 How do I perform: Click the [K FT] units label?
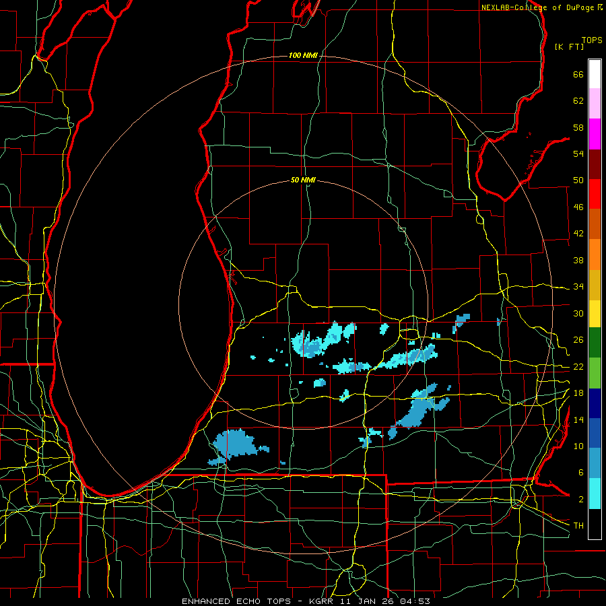[569, 46]
